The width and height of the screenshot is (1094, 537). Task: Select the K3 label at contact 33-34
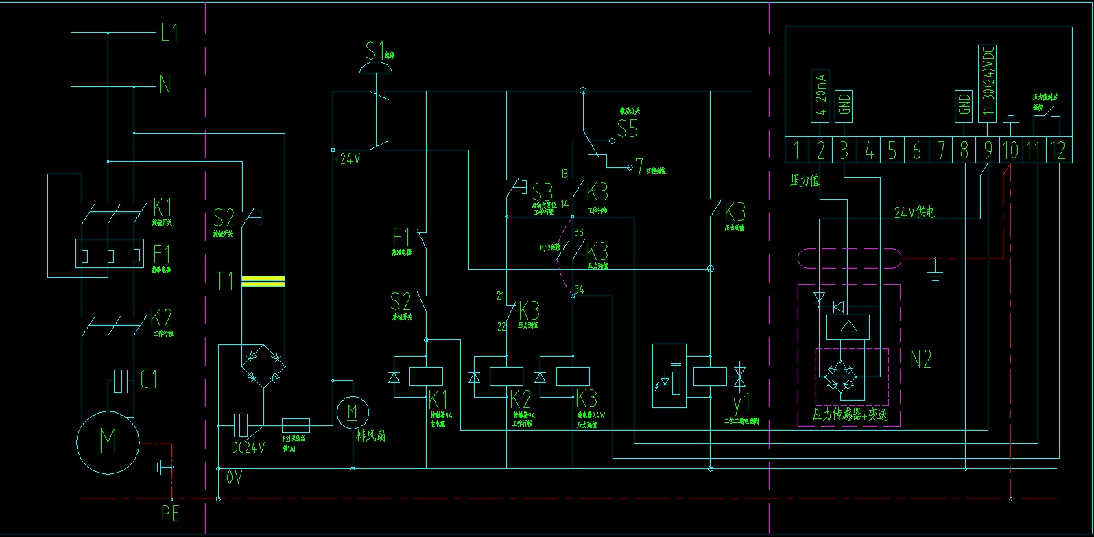(597, 250)
